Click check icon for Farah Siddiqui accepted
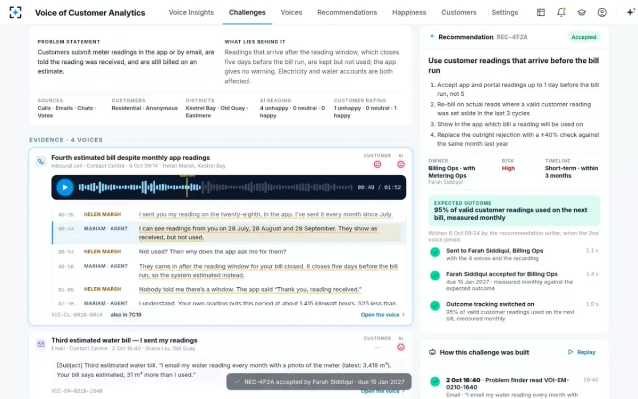Image resolution: width=638 pixels, height=399 pixels. click(x=435, y=275)
